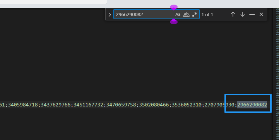This screenshot has width=279, height=140.
Task: Place cursor on number 3437629766
Action: (x=56, y=105)
